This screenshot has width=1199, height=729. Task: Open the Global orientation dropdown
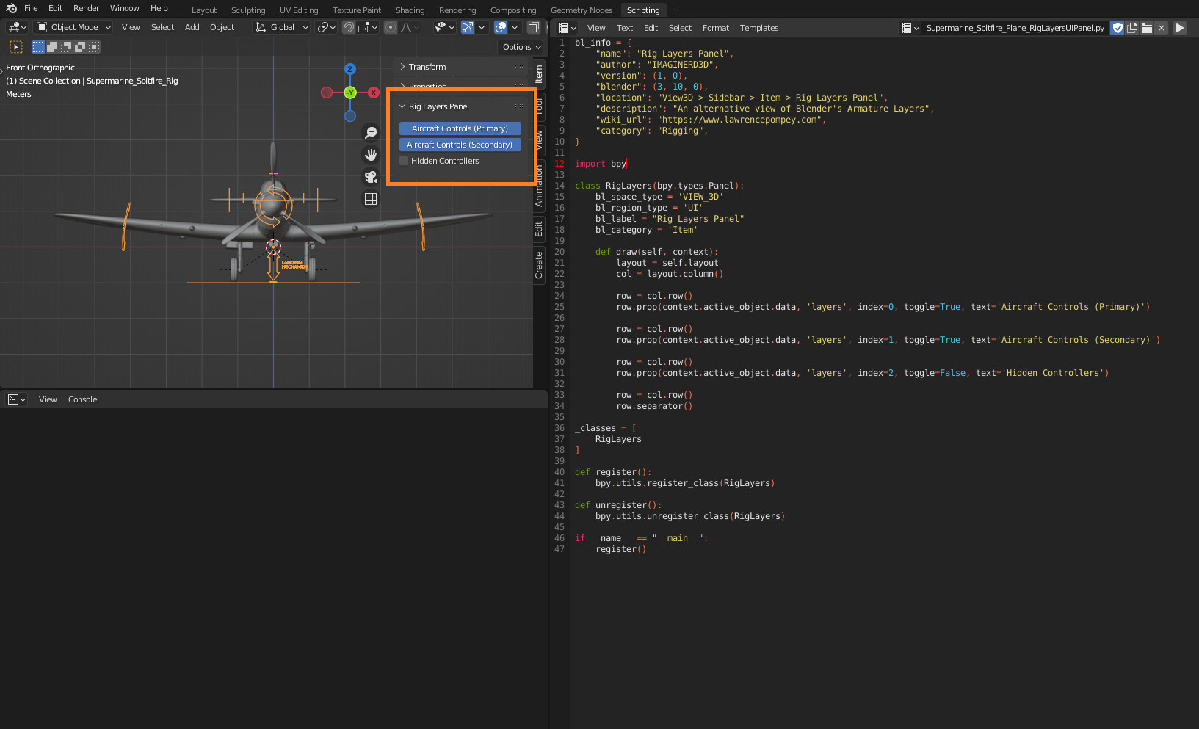pos(282,27)
